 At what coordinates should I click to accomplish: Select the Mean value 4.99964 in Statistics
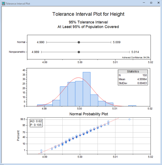(x=141, y=79)
